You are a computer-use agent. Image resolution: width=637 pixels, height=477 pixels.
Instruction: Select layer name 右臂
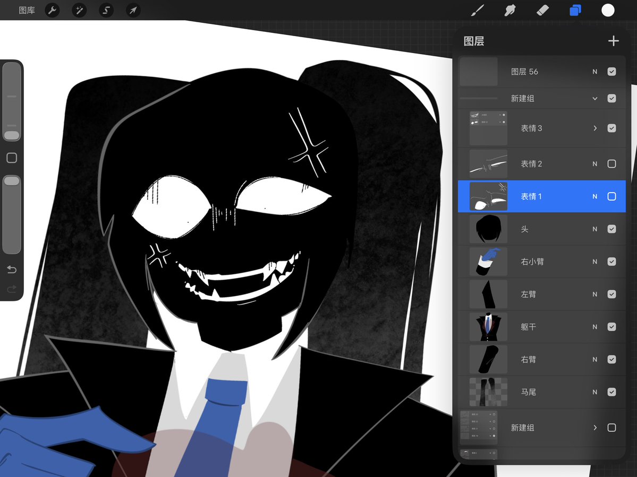click(529, 359)
